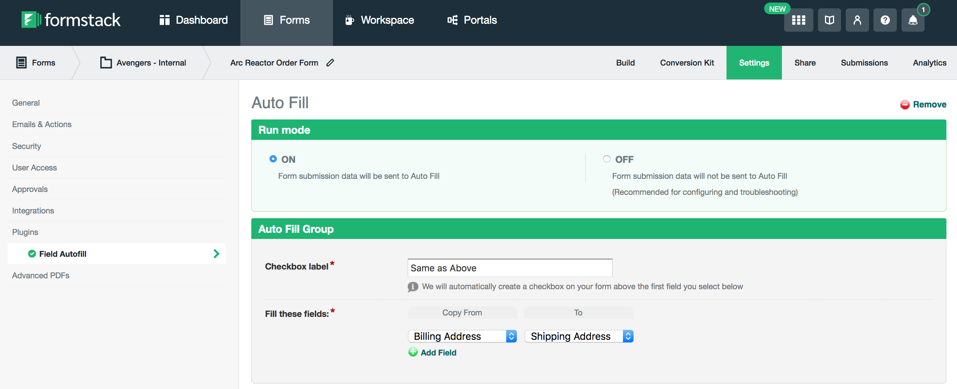Open the Shipping Address To dropdown

coord(579,336)
